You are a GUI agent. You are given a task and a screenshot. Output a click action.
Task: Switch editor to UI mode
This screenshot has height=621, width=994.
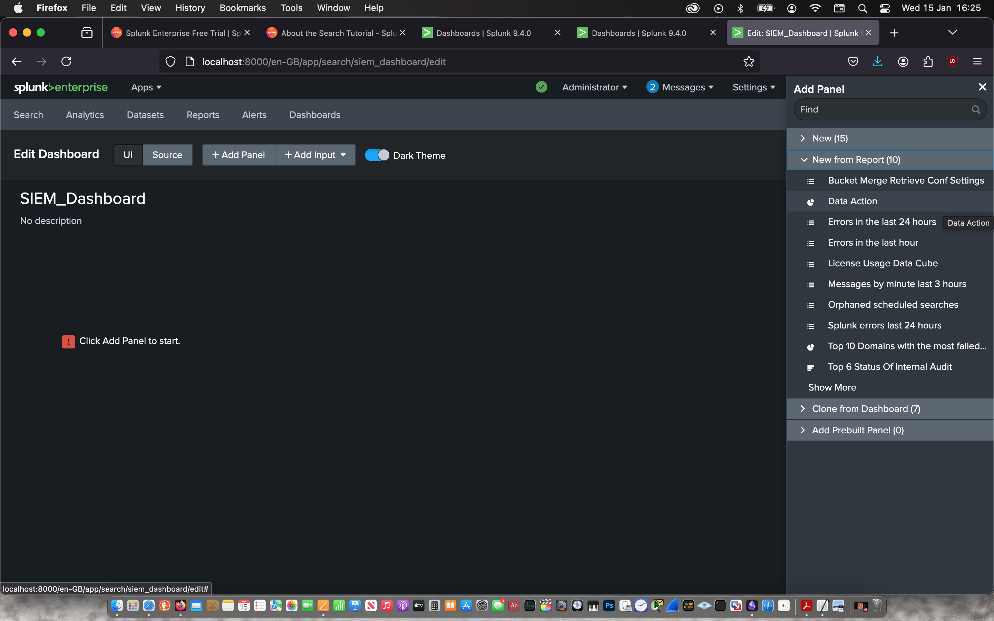128,155
